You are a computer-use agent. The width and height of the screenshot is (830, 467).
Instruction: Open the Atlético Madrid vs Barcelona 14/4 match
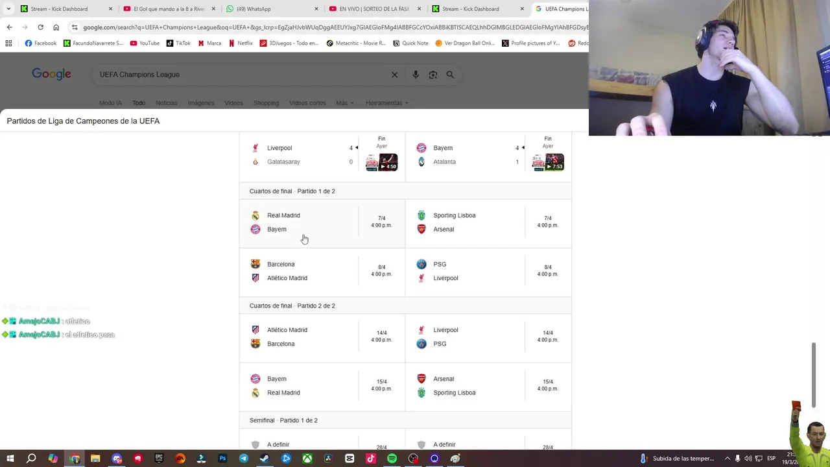tap(322, 337)
